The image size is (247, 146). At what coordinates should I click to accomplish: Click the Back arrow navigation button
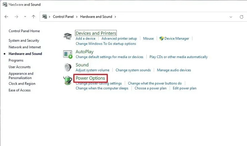(x=6, y=17)
